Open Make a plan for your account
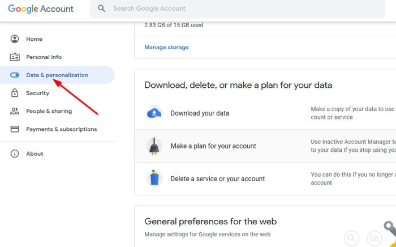The height and width of the screenshot is (247, 396). [213, 146]
